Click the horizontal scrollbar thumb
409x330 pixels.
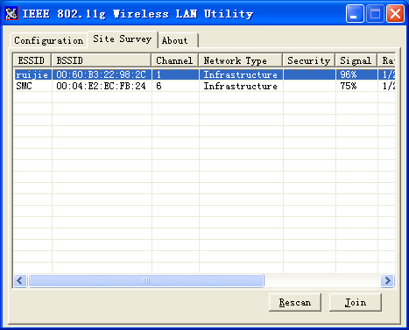coord(146,281)
